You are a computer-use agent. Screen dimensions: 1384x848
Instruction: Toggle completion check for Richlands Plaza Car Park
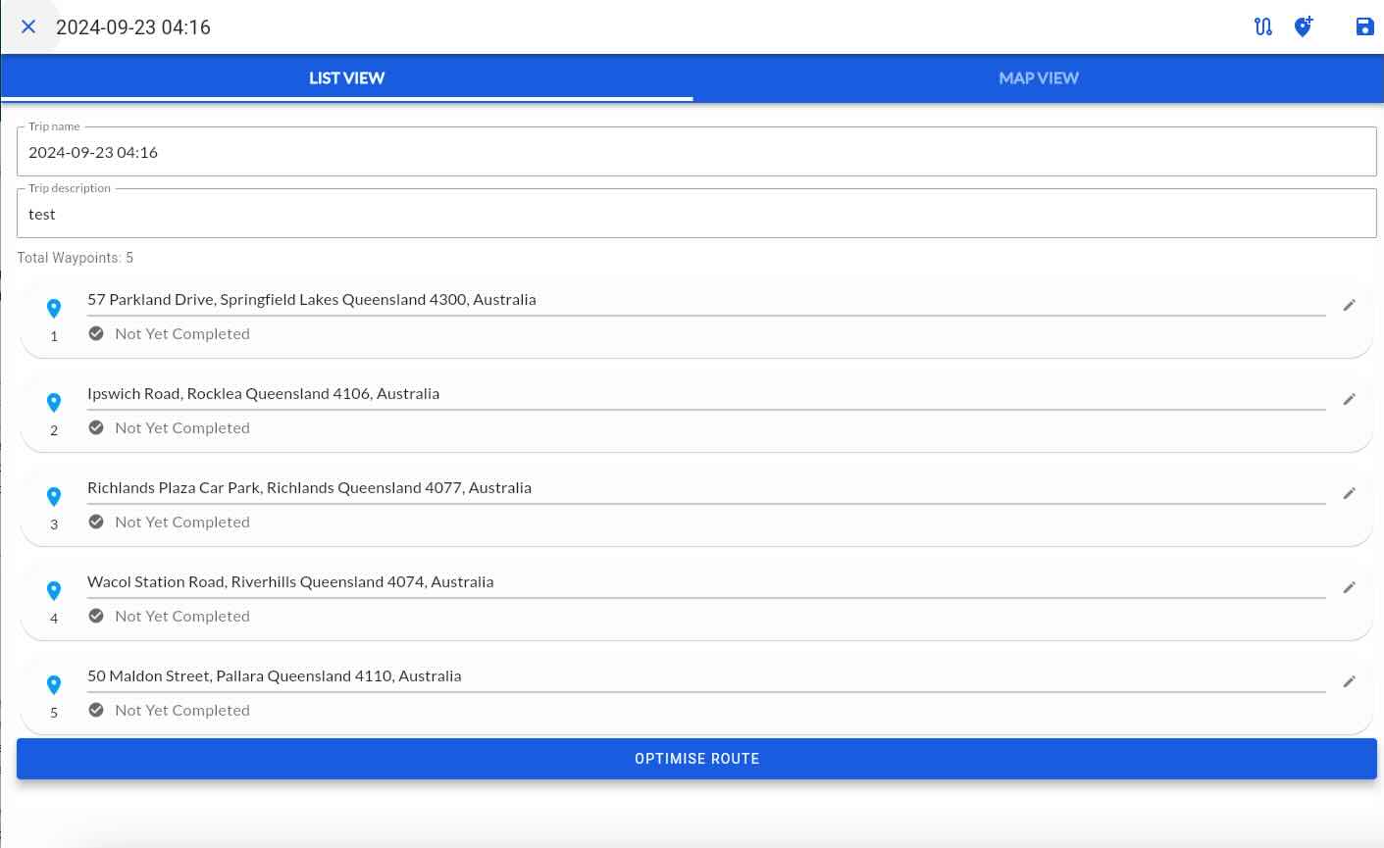(96, 522)
